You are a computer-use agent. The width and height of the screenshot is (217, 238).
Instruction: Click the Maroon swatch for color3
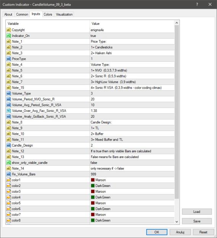tap(93, 192)
